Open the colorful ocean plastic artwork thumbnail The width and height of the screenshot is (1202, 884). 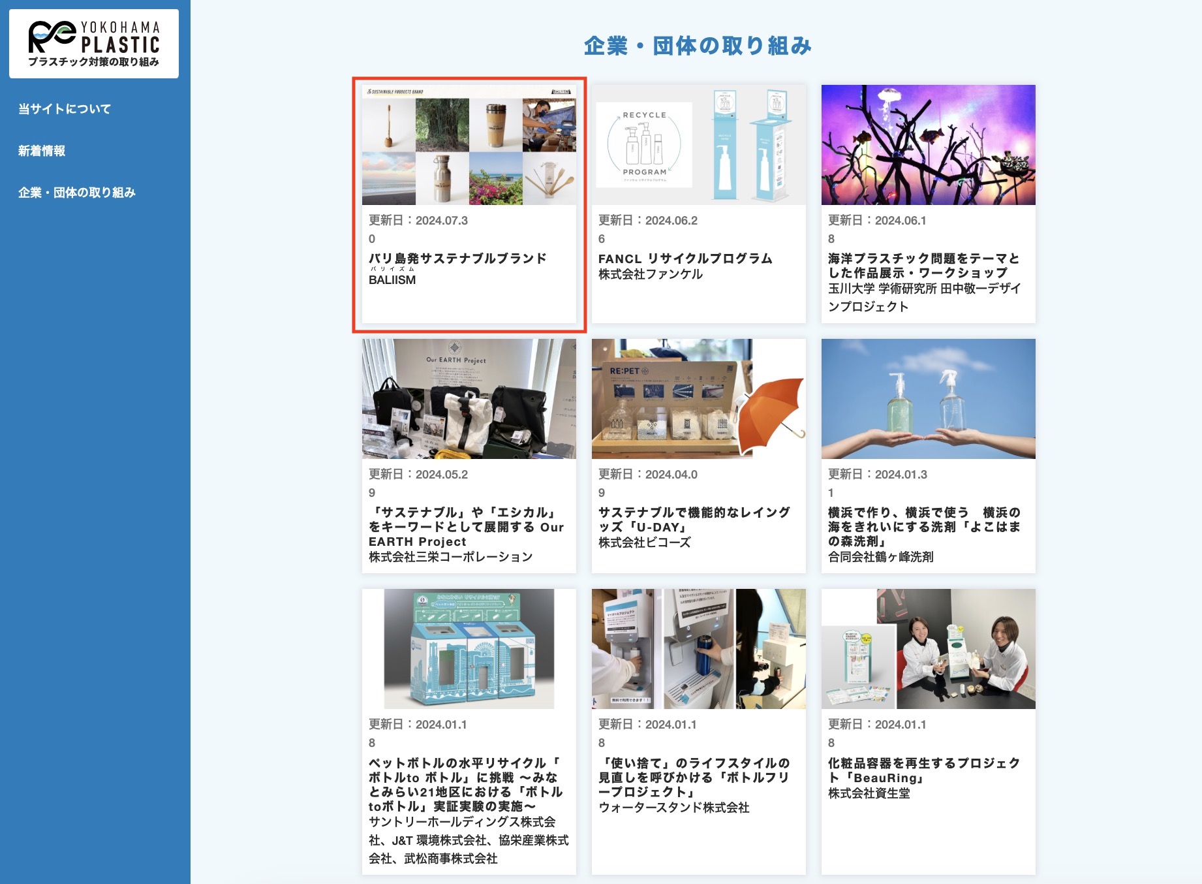[929, 145]
